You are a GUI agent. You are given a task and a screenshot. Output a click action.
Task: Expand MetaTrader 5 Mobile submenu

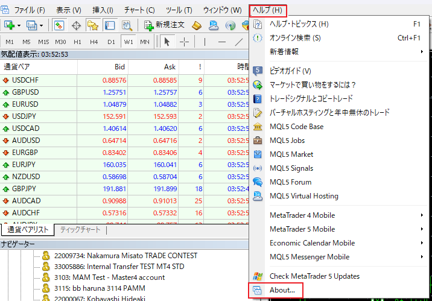339,229
